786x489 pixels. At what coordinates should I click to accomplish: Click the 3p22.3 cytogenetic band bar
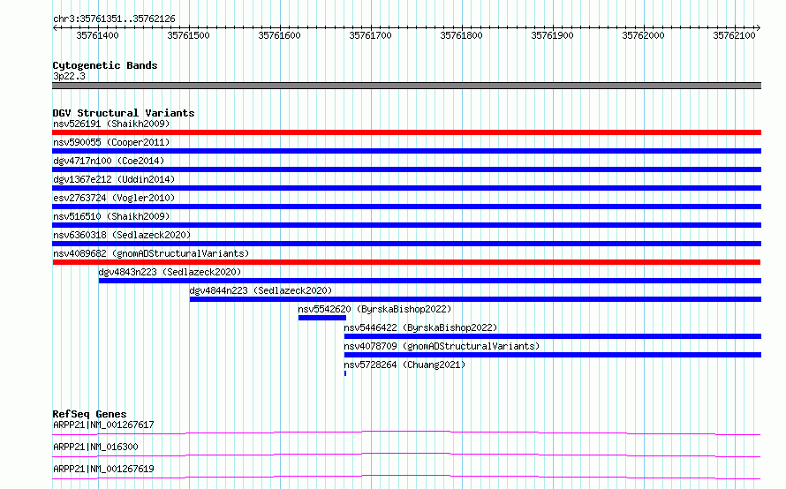(x=406, y=86)
